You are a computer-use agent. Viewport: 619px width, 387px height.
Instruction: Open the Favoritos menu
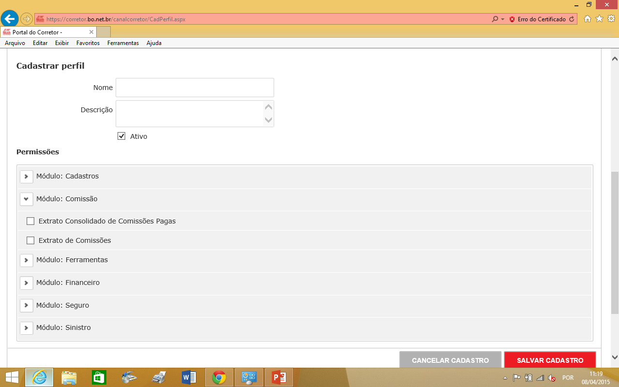(x=88, y=43)
